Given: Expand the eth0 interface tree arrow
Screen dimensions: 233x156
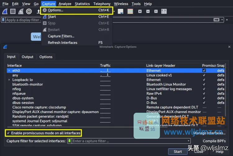Looking at the screenshot, I should (x=9, y=71).
